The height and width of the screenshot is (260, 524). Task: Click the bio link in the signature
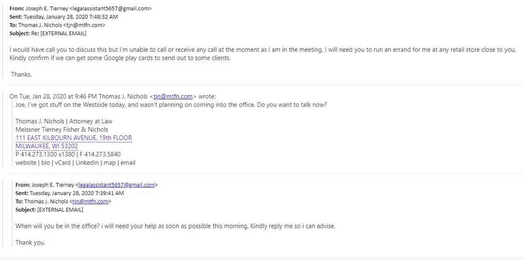pyautogui.click(x=46, y=163)
